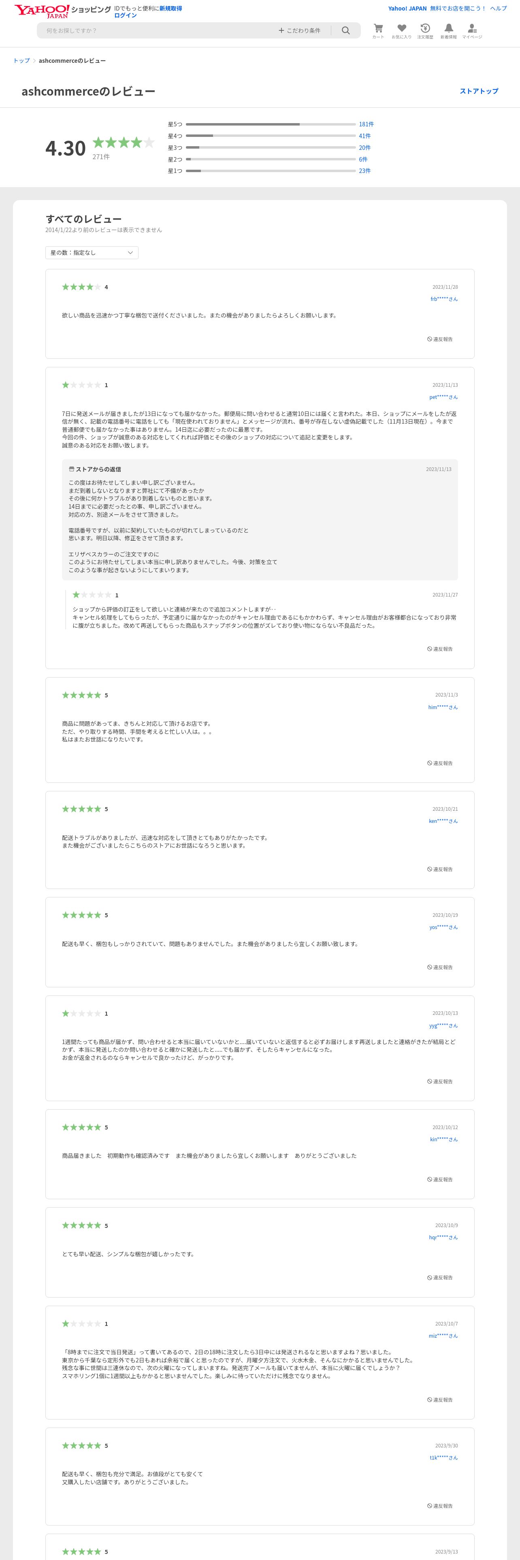Click review date 2023/10/7
Image resolution: width=520 pixels, height=1560 pixels.
446,1324
